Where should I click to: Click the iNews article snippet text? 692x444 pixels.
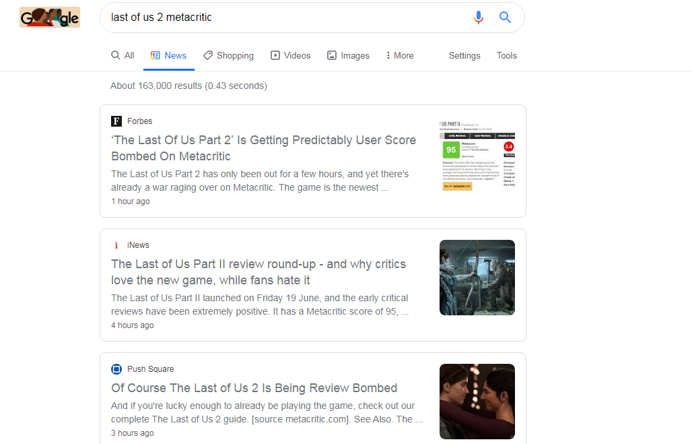click(260, 305)
